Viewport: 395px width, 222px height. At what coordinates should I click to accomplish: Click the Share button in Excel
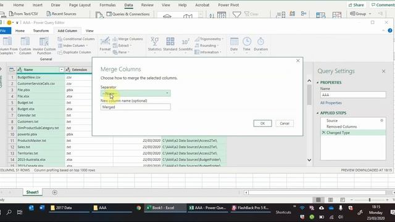[x=356, y=5]
